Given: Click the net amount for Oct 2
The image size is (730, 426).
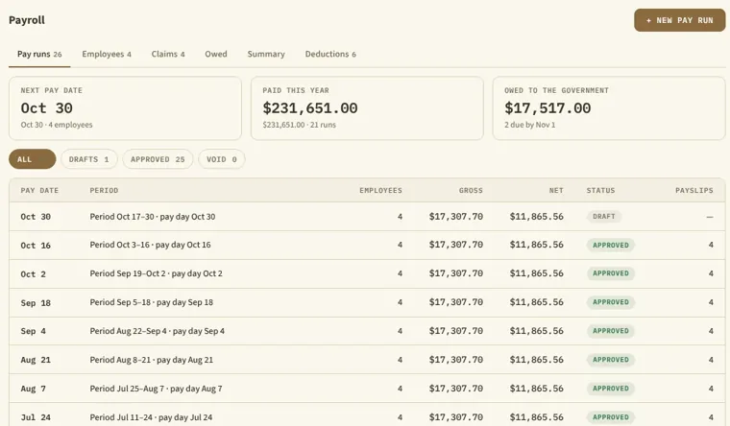Looking at the screenshot, I should tap(536, 273).
